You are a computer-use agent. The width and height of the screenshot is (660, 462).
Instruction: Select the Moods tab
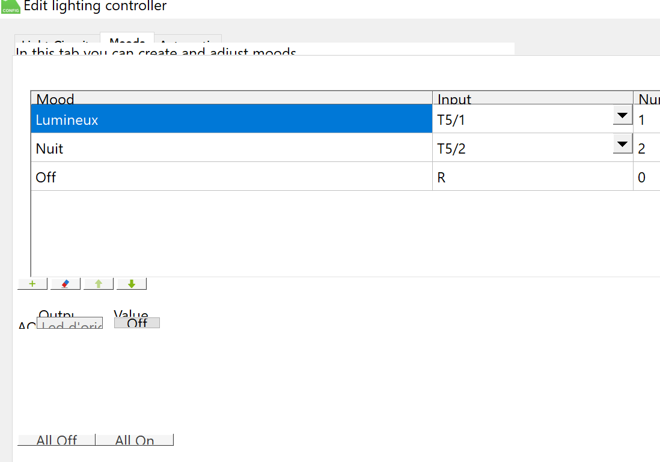127,41
